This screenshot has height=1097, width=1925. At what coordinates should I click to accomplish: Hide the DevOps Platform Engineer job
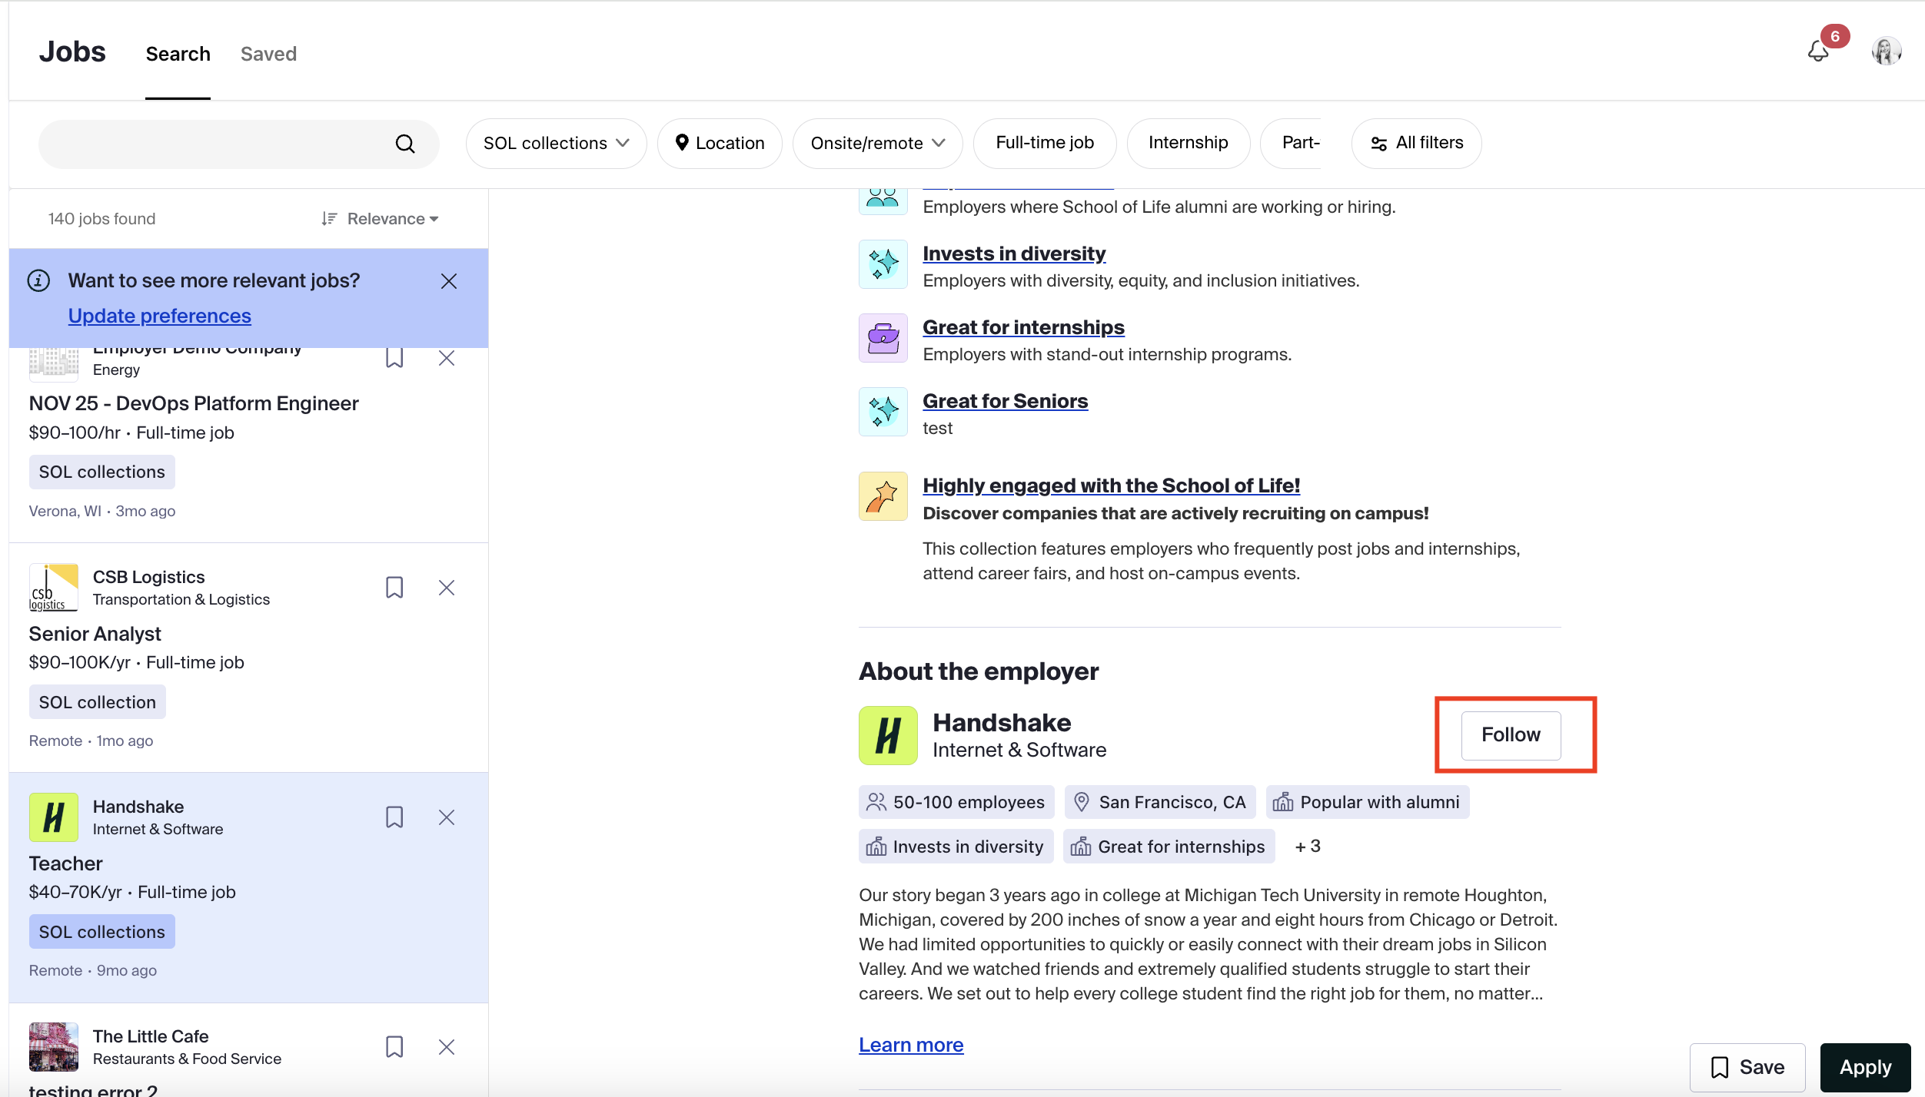(447, 358)
